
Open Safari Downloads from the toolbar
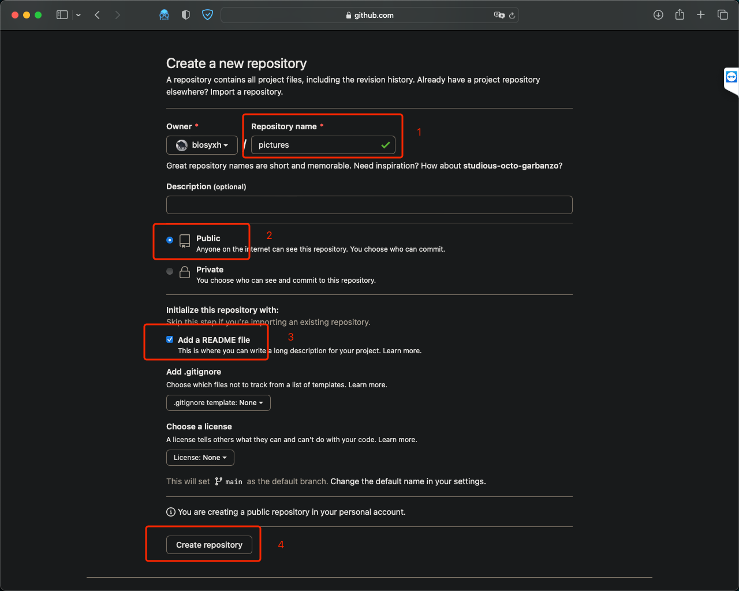658,14
